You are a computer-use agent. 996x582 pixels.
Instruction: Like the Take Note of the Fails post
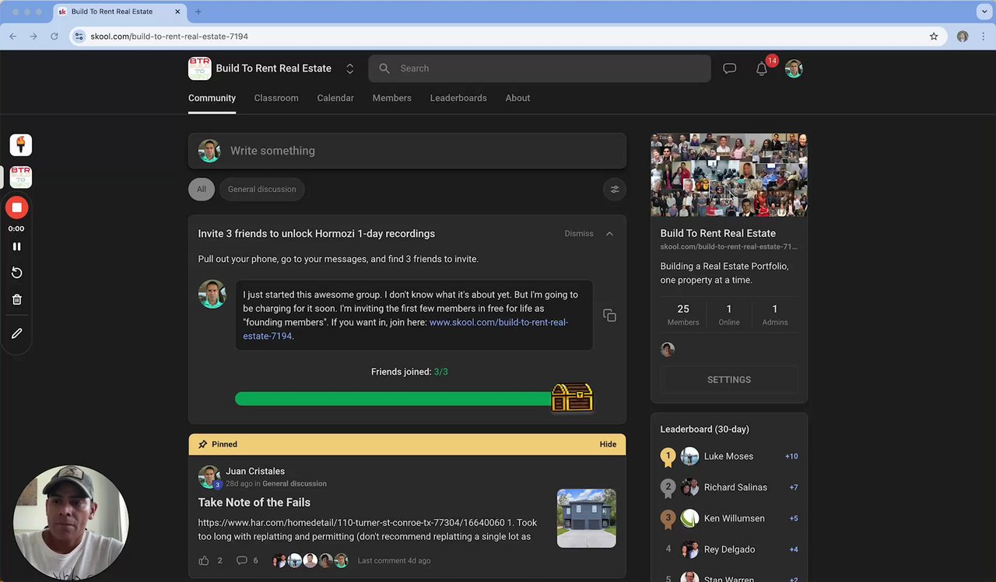click(204, 560)
